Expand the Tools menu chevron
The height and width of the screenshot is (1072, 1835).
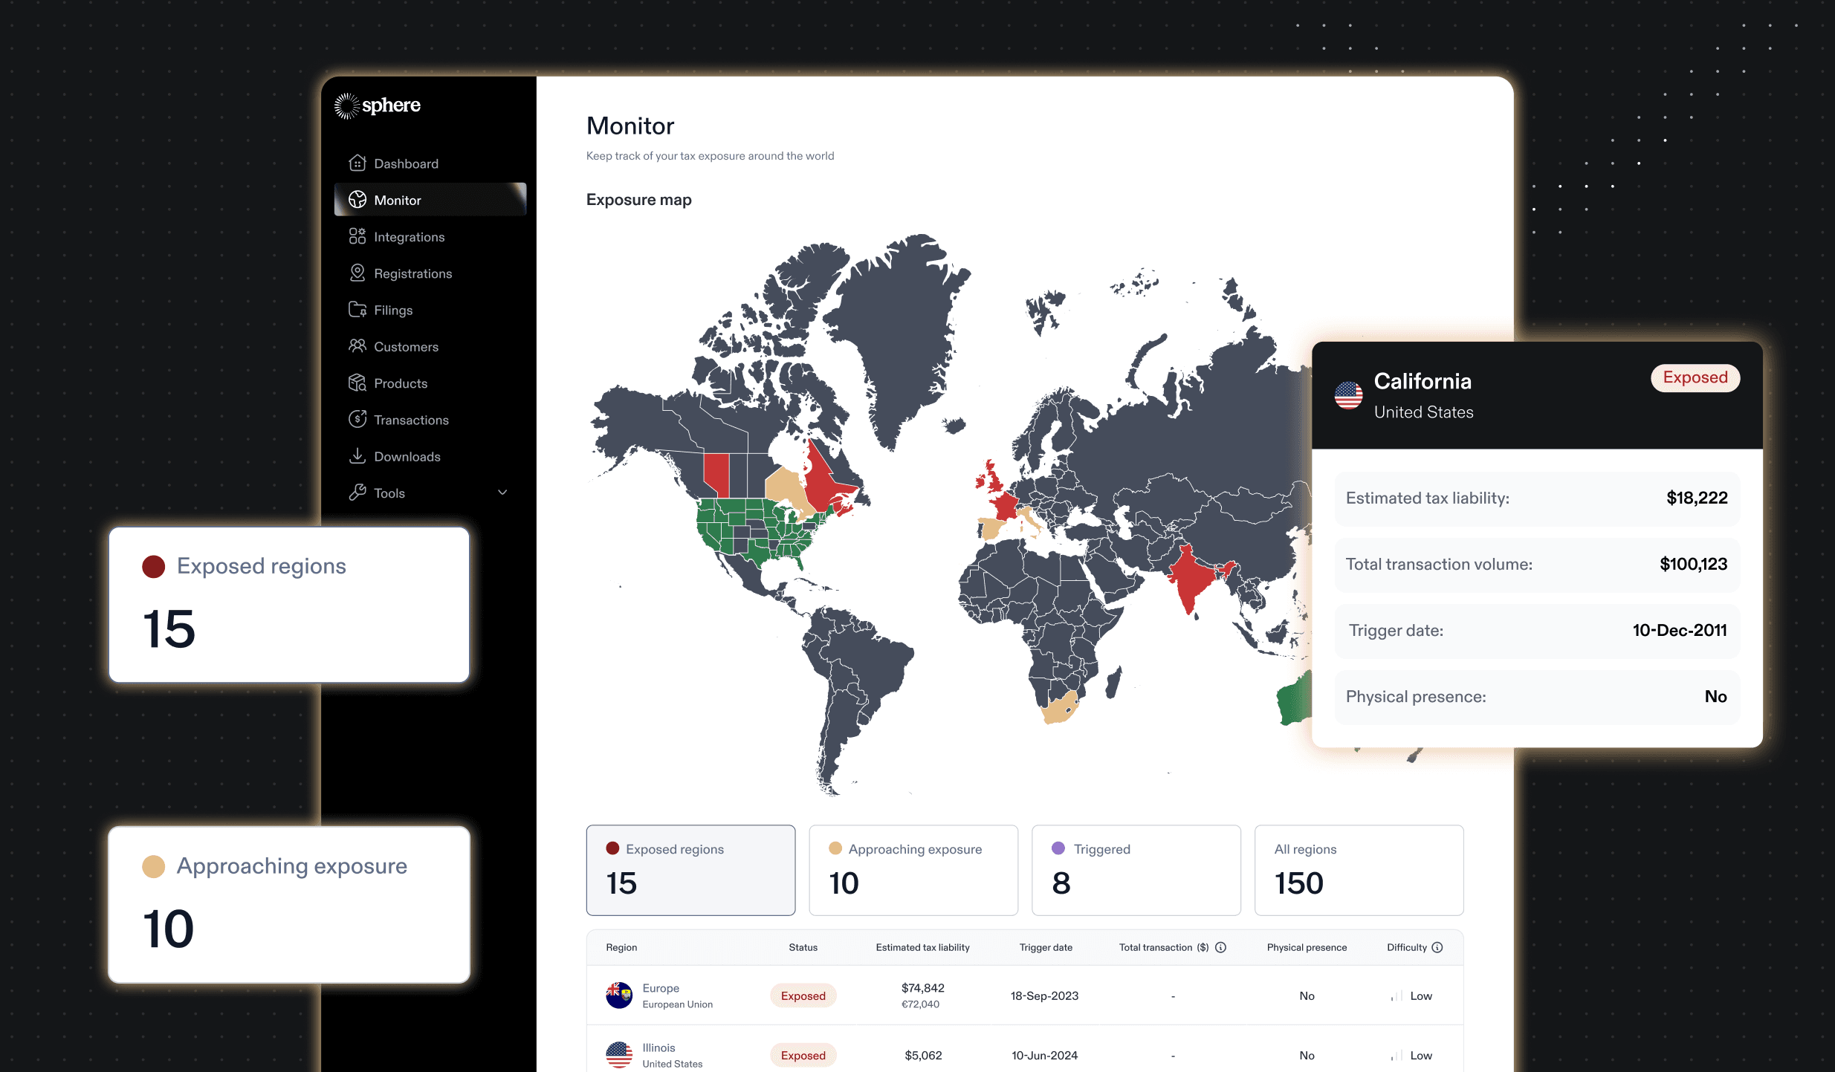(502, 493)
